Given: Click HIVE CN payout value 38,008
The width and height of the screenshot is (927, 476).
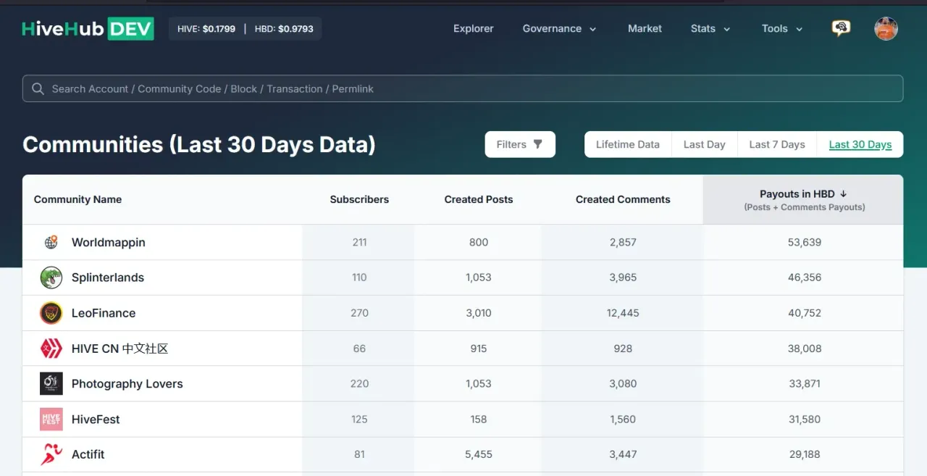Looking at the screenshot, I should click(805, 348).
